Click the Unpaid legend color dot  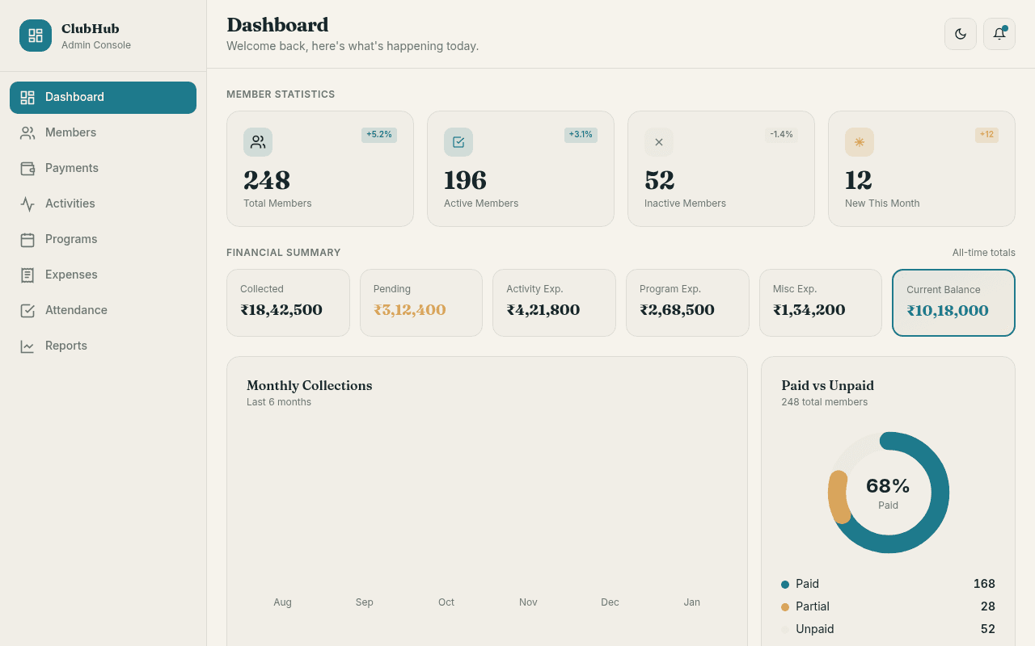click(785, 630)
